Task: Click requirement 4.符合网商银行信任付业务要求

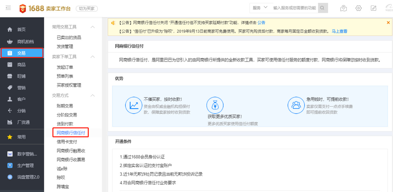Action: click(148, 183)
